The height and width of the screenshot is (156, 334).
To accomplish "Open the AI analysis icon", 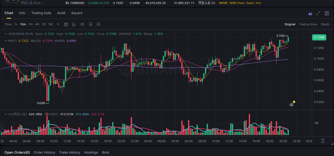I will (x=310, y=14).
